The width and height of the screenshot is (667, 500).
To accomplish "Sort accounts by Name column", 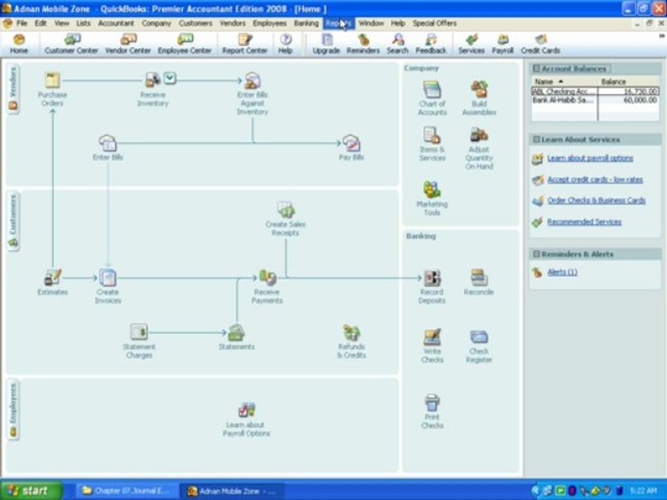I will (564, 81).
